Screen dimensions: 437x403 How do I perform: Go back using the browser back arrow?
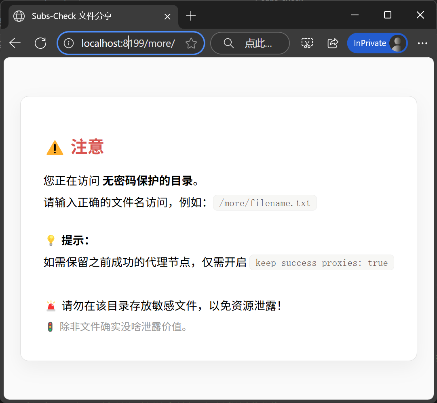15,43
